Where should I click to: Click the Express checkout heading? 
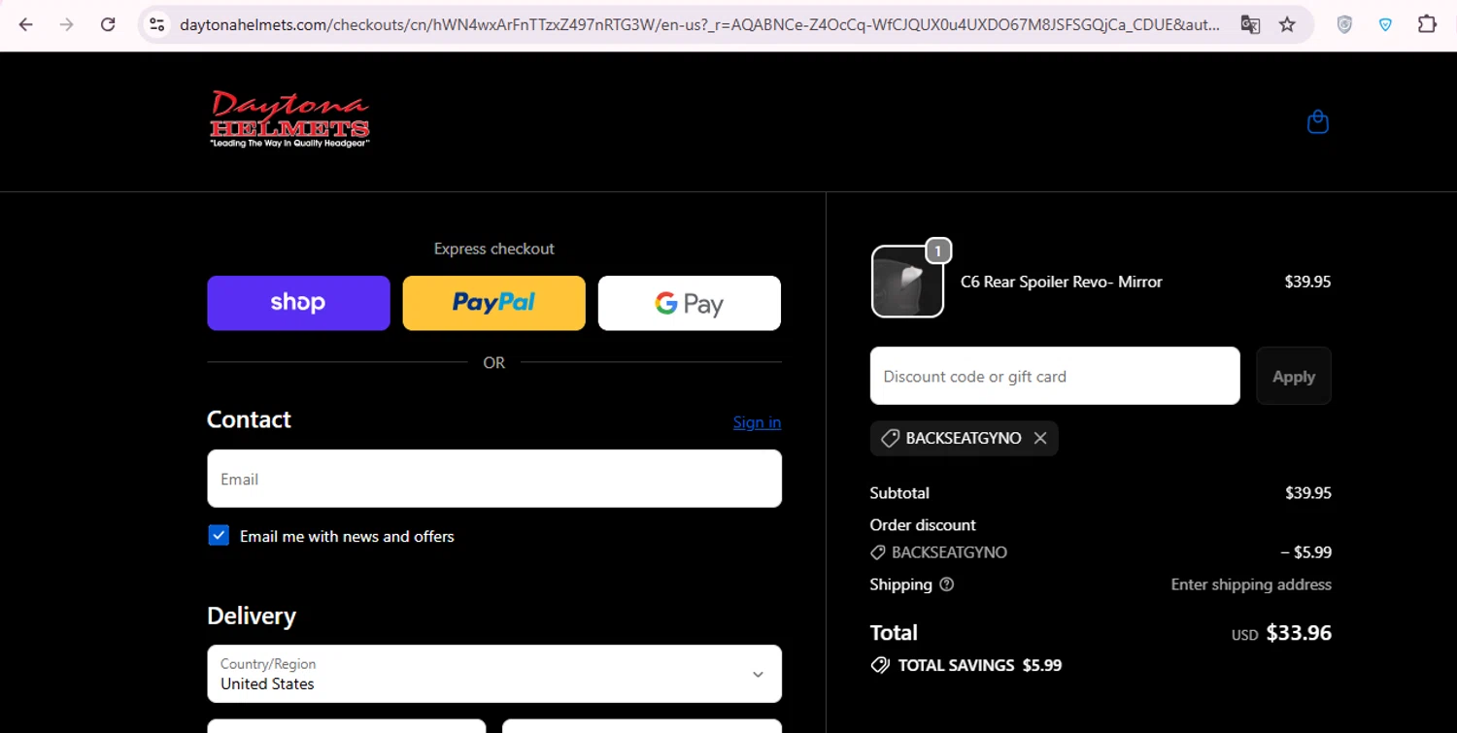pyautogui.click(x=494, y=249)
